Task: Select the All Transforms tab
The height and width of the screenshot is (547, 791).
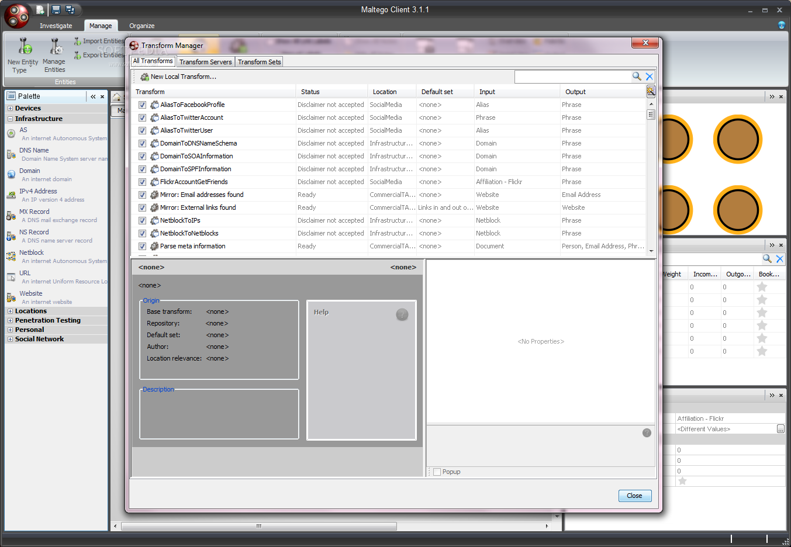Action: point(153,61)
